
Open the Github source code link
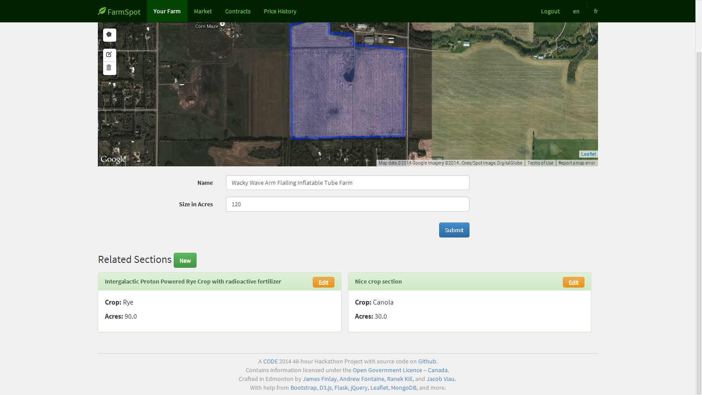click(x=427, y=362)
